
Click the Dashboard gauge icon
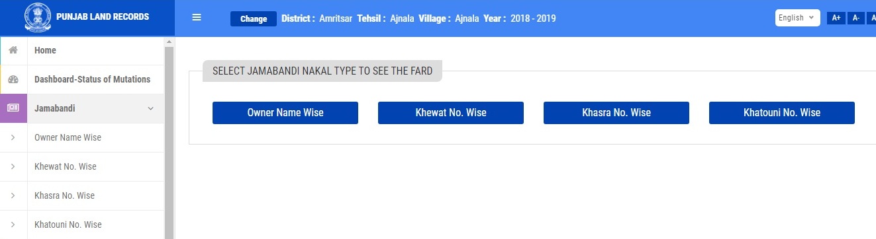click(13, 79)
